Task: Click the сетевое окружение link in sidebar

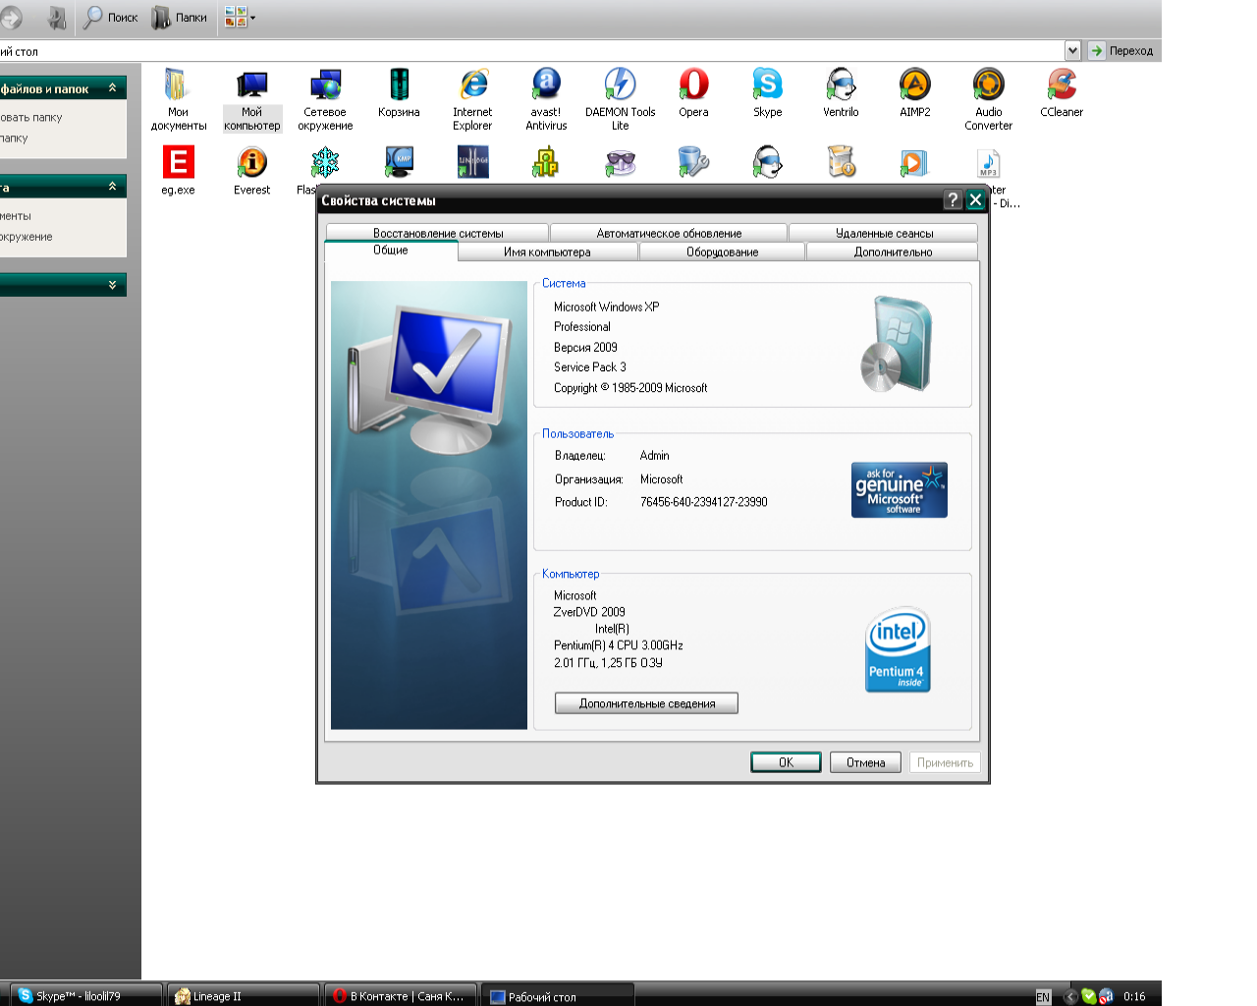Action: (x=27, y=237)
